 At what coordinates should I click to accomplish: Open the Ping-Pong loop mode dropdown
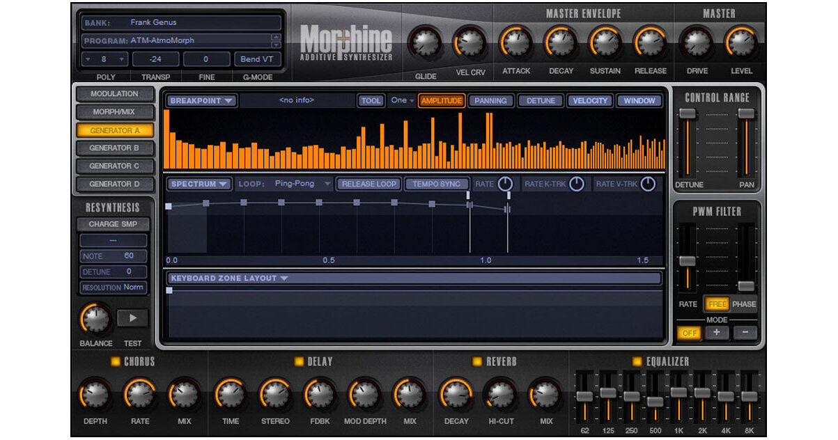click(x=302, y=184)
